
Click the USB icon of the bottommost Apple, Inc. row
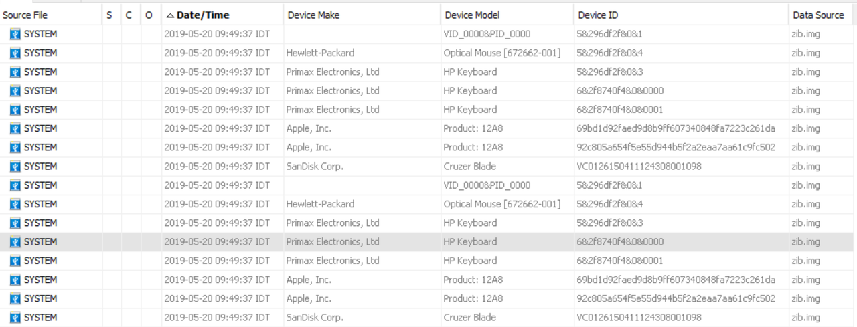(x=15, y=299)
